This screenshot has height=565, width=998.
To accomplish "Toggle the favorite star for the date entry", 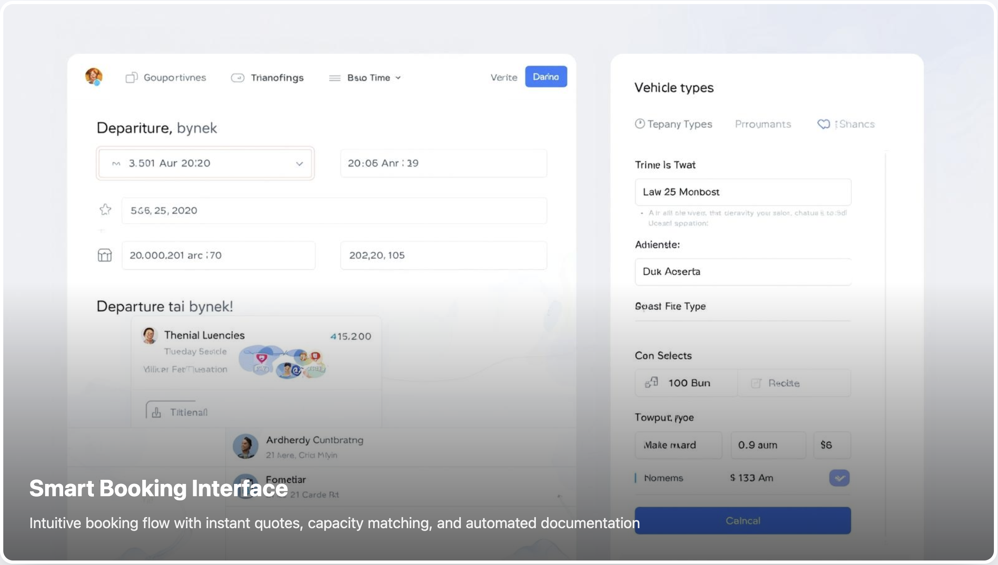I will [x=105, y=210].
